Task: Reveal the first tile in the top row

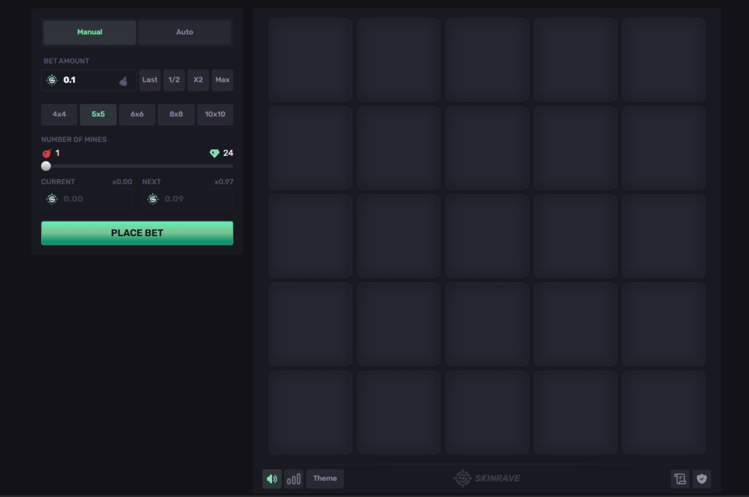Action: pos(310,60)
